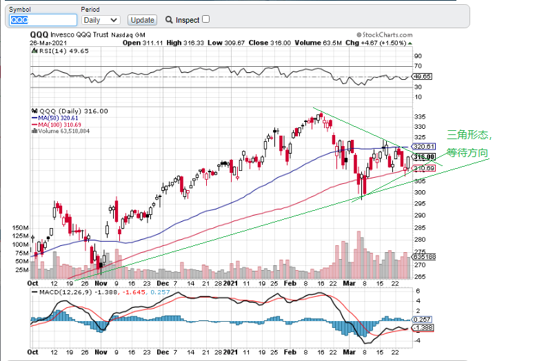Click the 310.69 MA(100) price tag

pos(423,168)
